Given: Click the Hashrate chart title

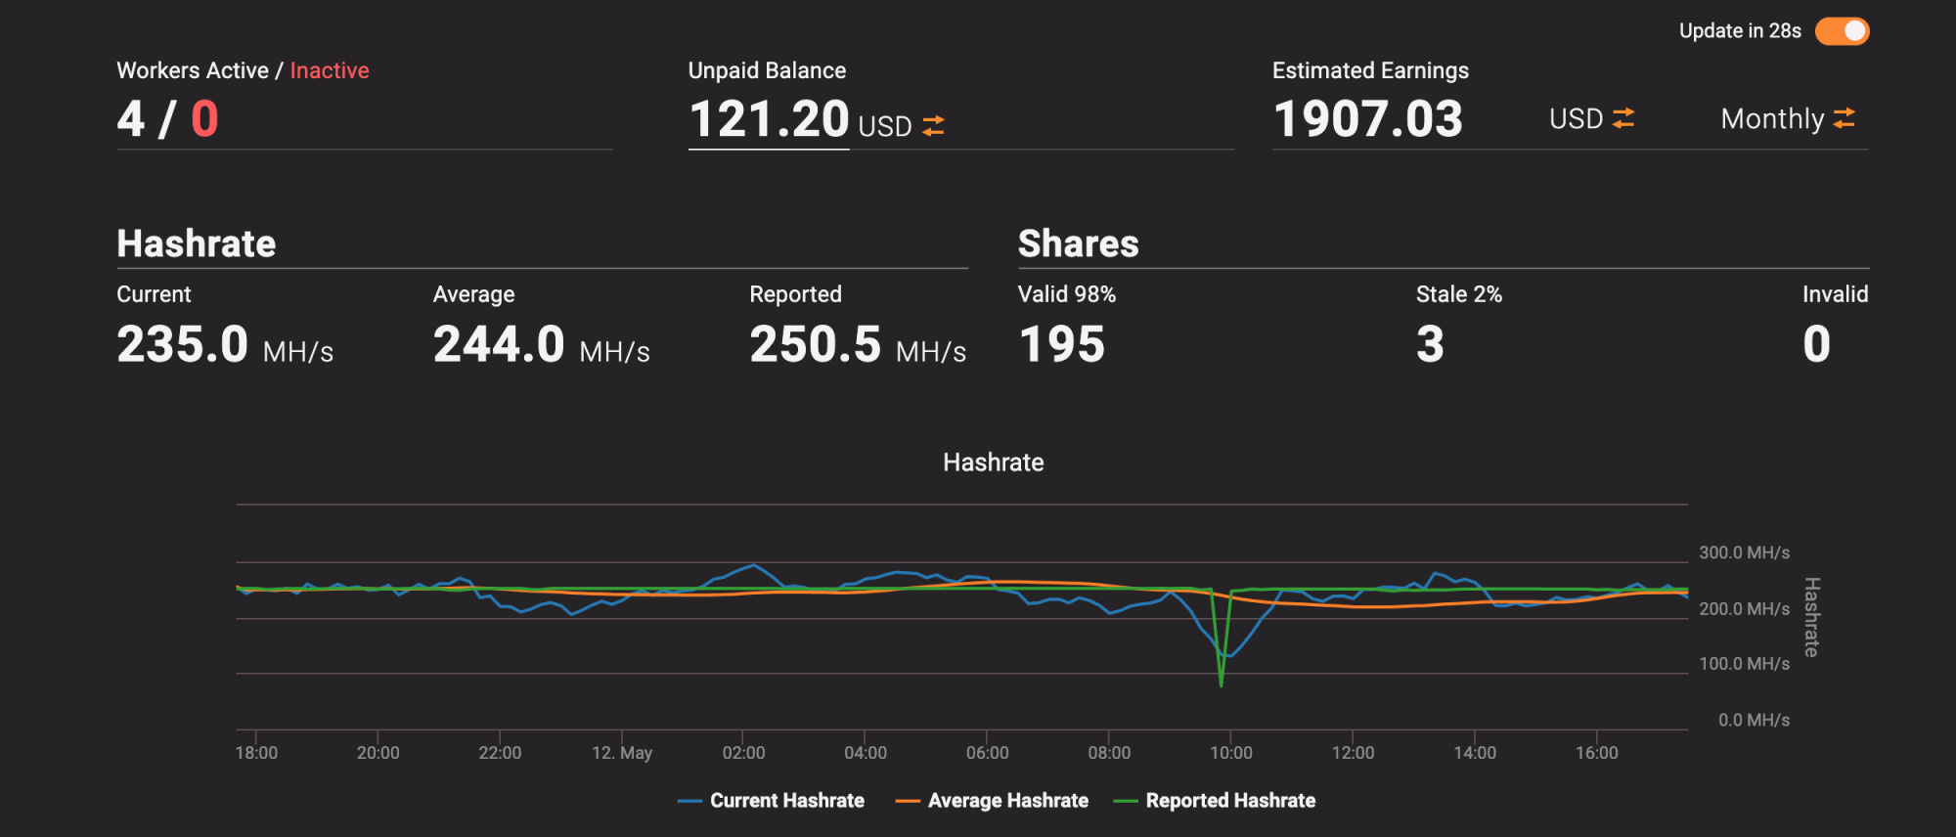Looking at the screenshot, I should [994, 463].
